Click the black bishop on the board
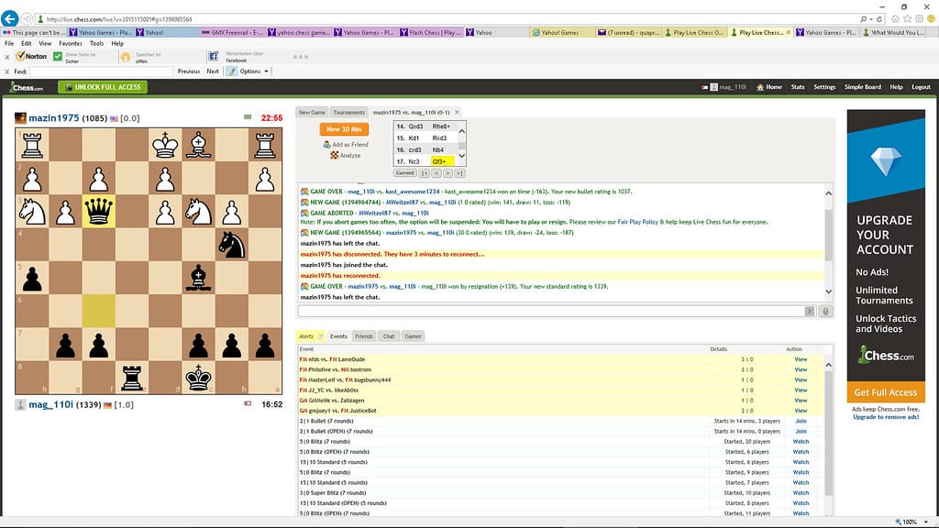This screenshot has height=528, width=939. click(x=198, y=278)
